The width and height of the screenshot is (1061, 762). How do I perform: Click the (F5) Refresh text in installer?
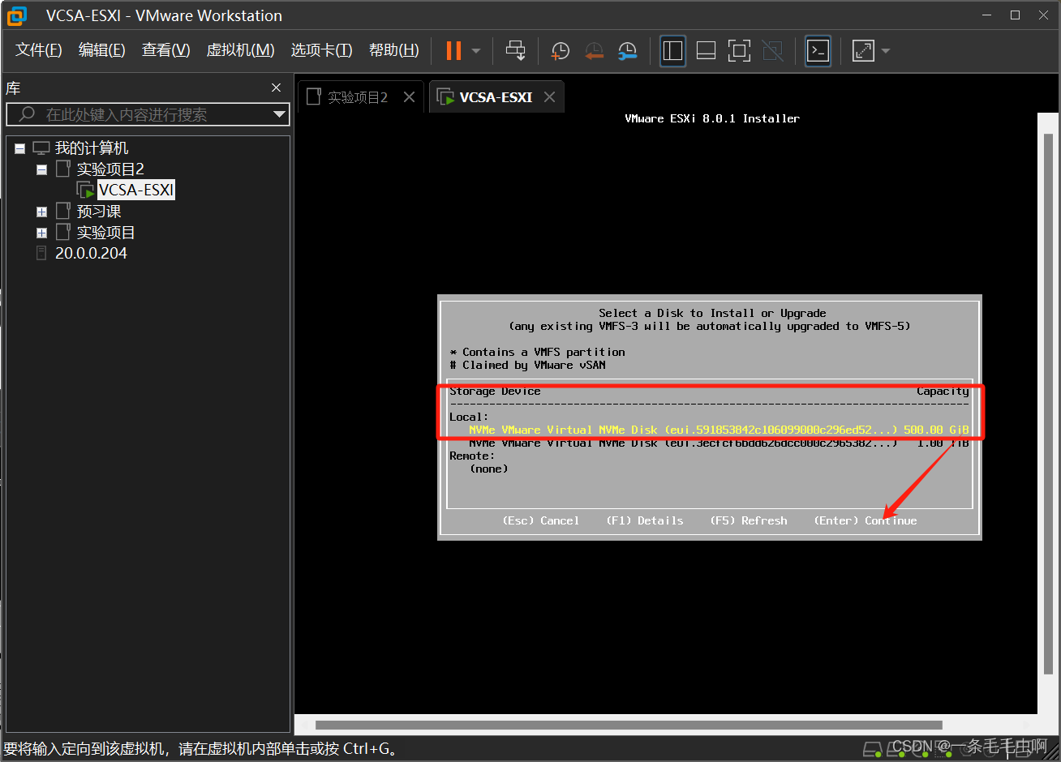[x=749, y=520]
